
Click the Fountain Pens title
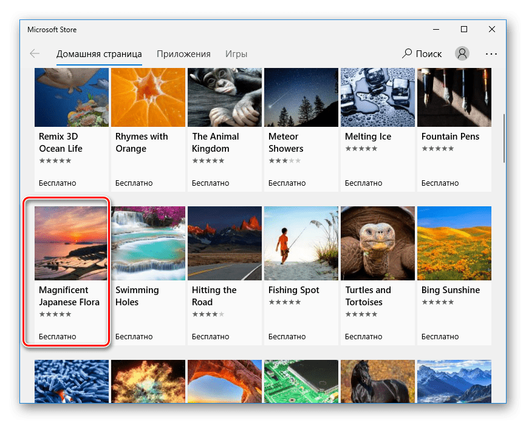pos(450,137)
